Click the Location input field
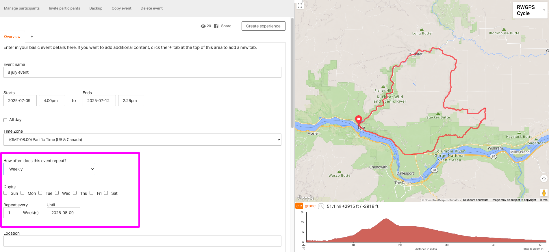The width and height of the screenshot is (549, 252). (x=142, y=241)
